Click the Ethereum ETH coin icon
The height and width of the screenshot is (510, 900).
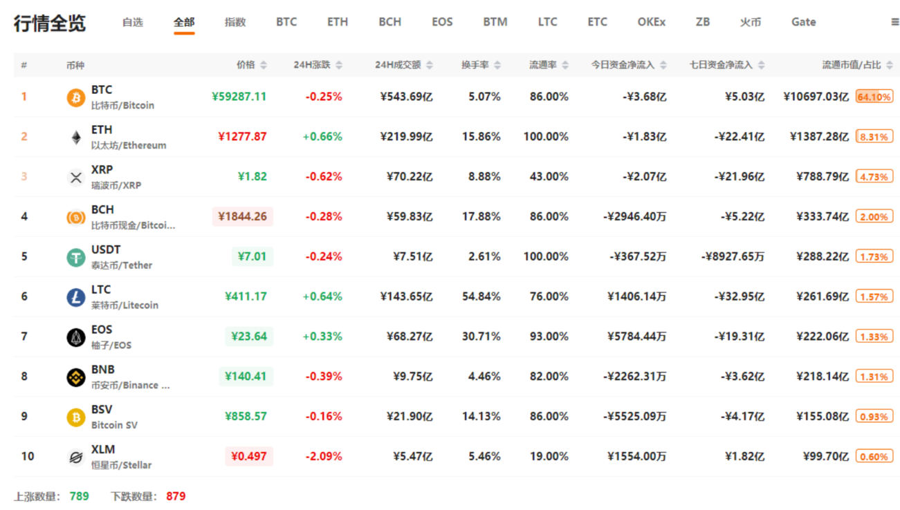[x=75, y=138]
